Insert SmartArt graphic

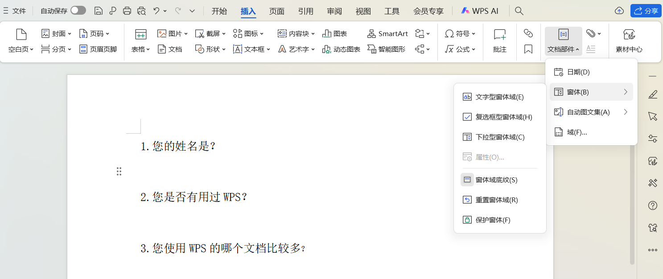pyautogui.click(x=387, y=33)
